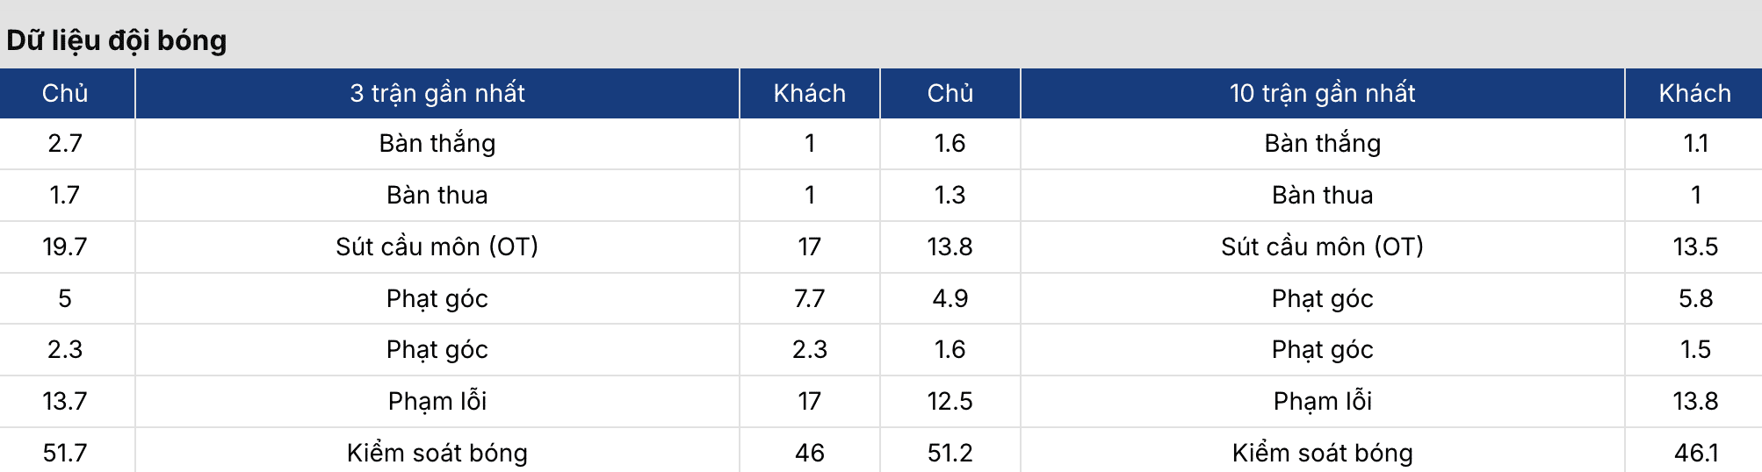
Task: Select the home corners value 4.9
Action: (x=950, y=298)
